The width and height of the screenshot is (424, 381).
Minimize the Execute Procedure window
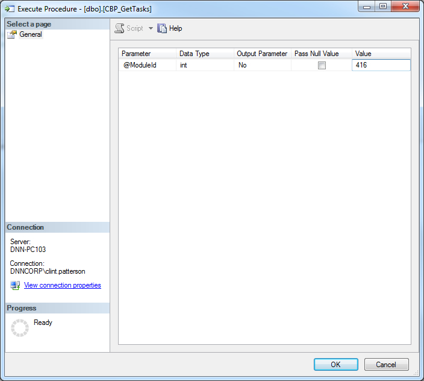(367, 7)
